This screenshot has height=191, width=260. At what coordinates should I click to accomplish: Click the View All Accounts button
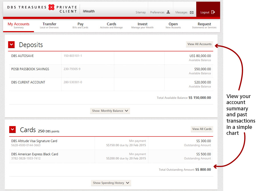click(199, 44)
